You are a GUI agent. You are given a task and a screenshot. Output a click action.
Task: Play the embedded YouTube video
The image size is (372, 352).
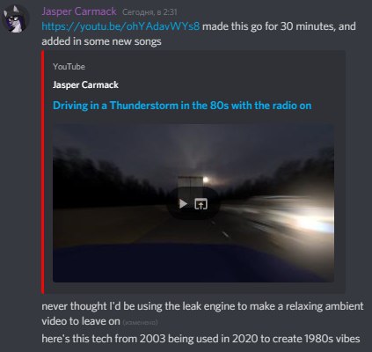(x=183, y=203)
